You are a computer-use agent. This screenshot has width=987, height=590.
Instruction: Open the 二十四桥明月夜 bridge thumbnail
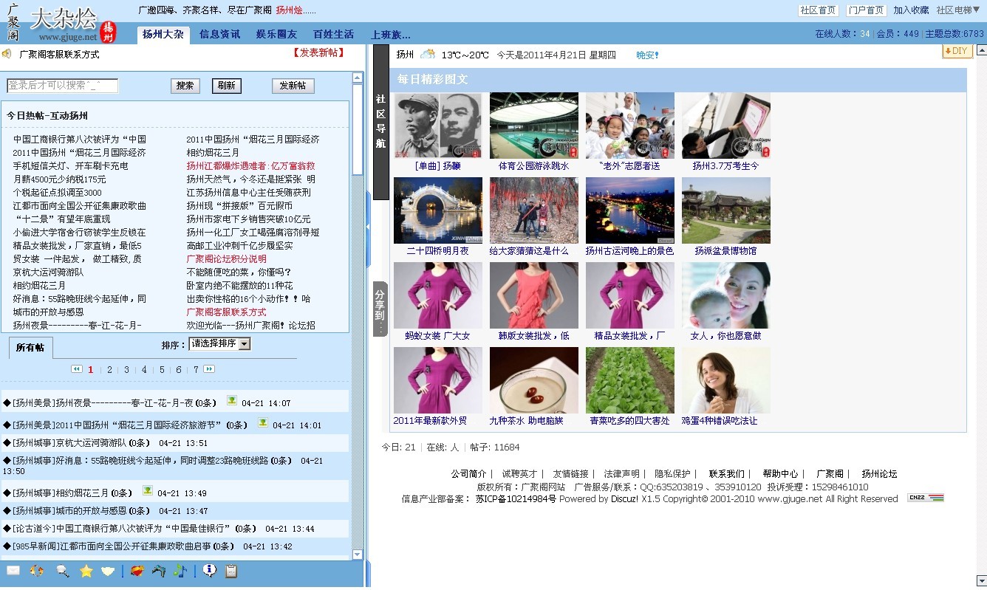438,210
